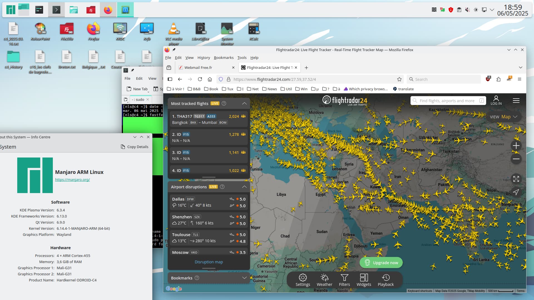Open Firefox Tools menu
534x300 pixels.
coord(242,57)
